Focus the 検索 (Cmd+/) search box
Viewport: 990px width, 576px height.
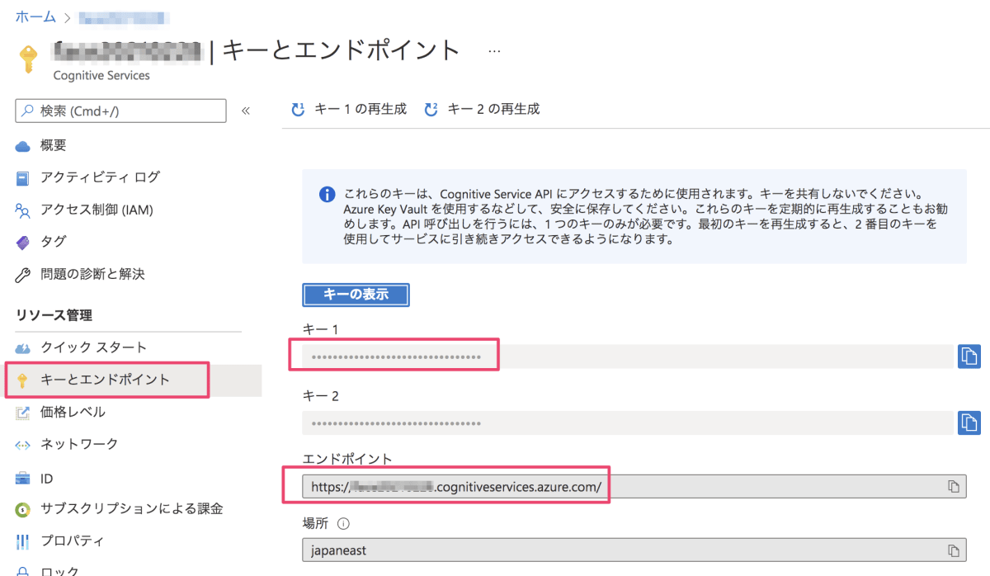[120, 111]
